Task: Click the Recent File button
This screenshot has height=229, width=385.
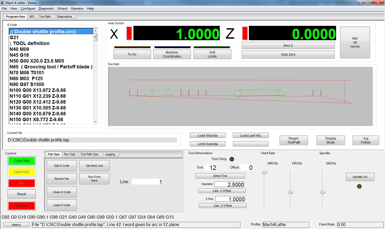Action: [62, 179]
